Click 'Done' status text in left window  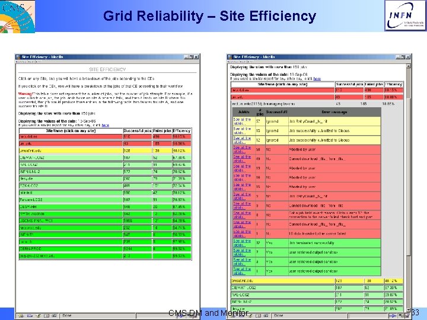click(67, 316)
